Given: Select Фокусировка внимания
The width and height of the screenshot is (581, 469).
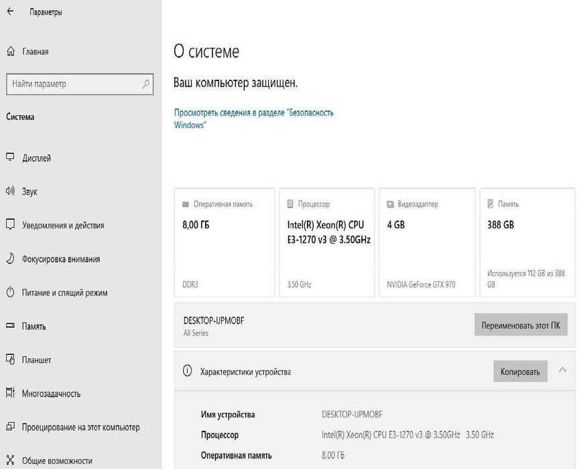Looking at the screenshot, I should tap(61, 259).
